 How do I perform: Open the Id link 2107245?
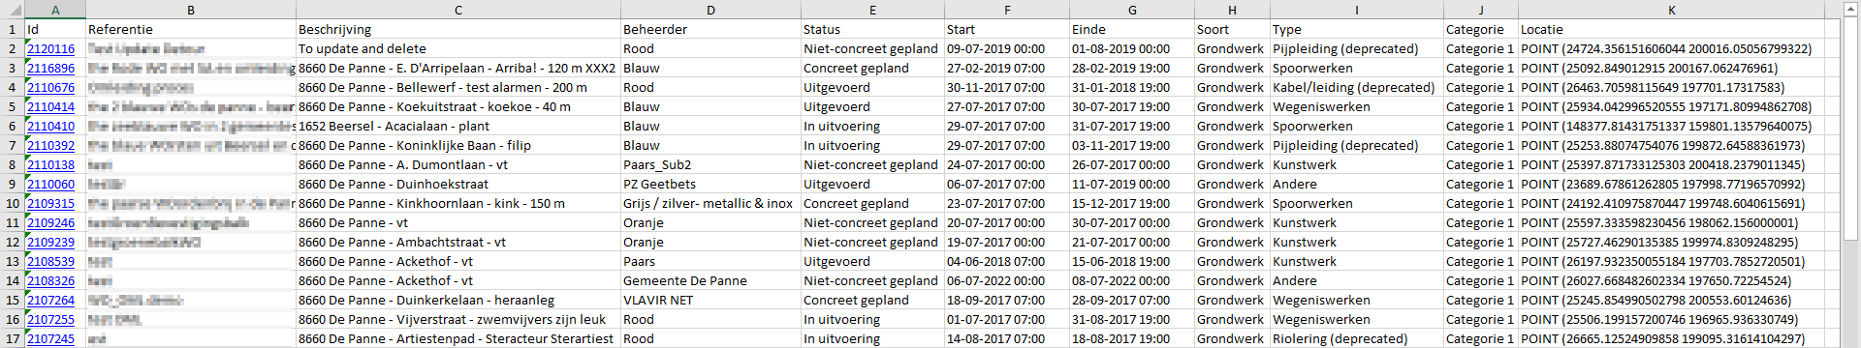click(x=50, y=338)
